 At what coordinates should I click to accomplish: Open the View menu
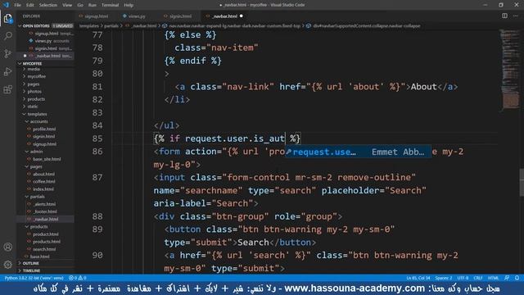[67, 5]
